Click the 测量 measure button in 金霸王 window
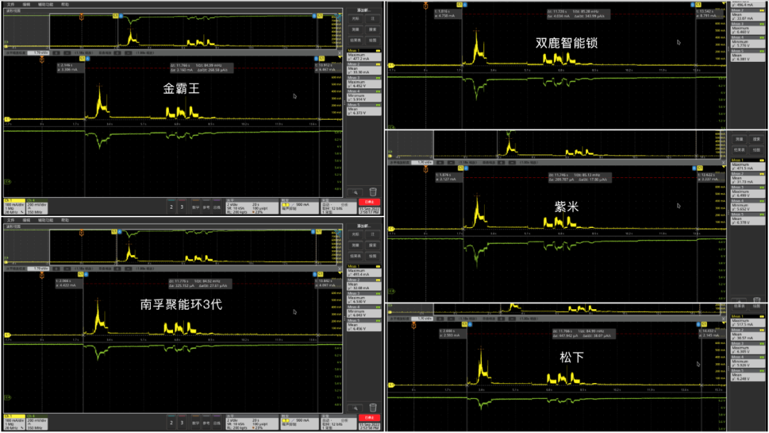769x433 pixels. coord(355,29)
